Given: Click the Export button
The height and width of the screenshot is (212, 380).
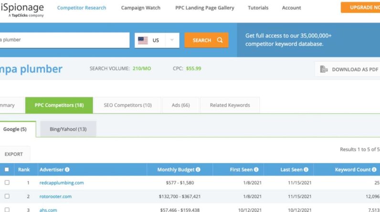Looking at the screenshot, I should point(14,154).
